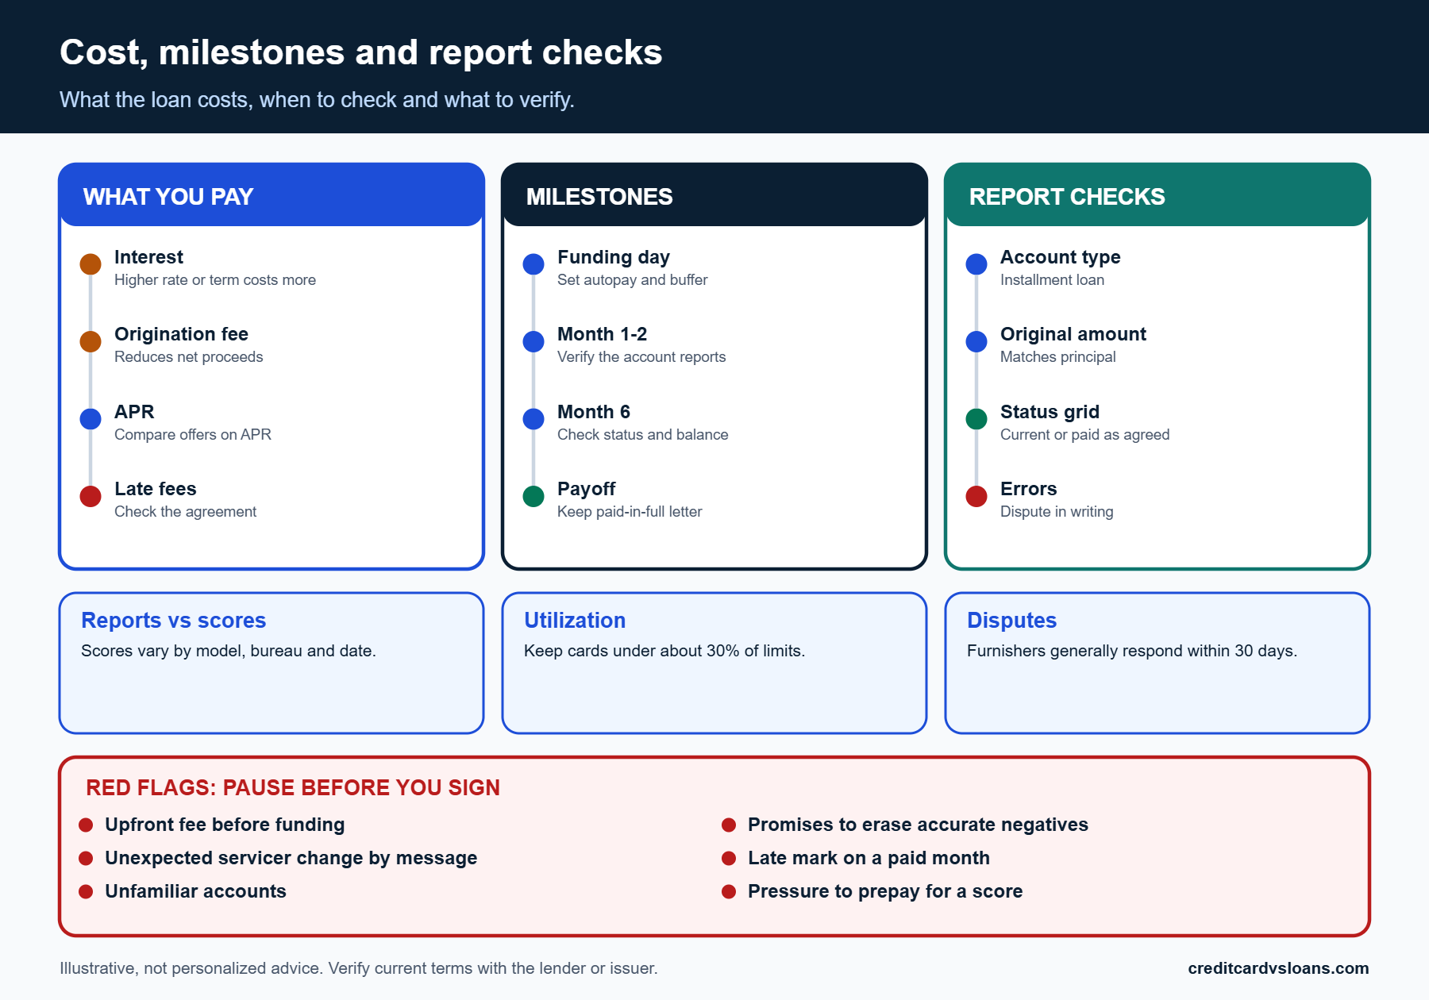The image size is (1429, 1000).
Task: Click 'Promises to erase accurate negatives'
Action: click(918, 825)
